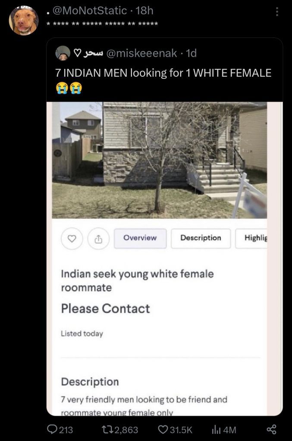Screen dimensions: 292x441
Task: Open the partially visible Highlights tab
Action: pyautogui.click(x=251, y=238)
